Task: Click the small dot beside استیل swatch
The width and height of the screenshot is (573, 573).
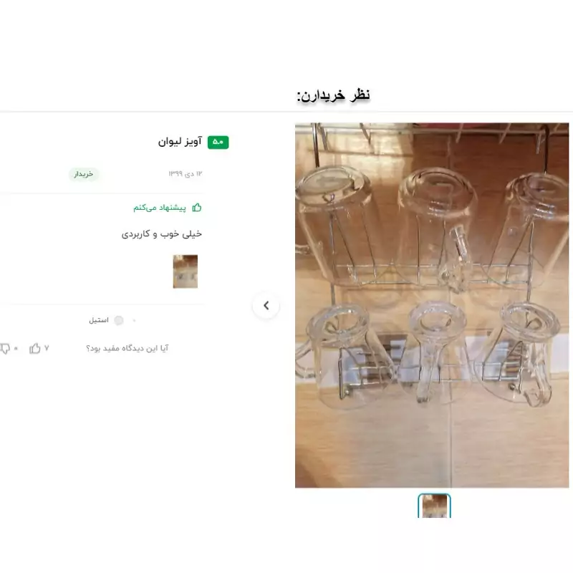Action: (x=134, y=320)
